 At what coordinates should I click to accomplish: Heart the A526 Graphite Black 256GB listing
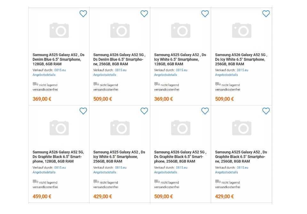click(205, 111)
